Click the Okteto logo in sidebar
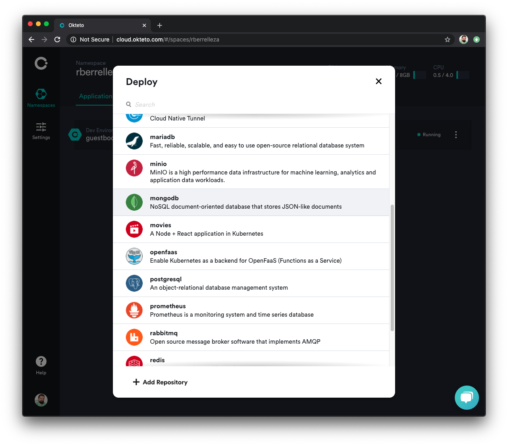 click(41, 63)
